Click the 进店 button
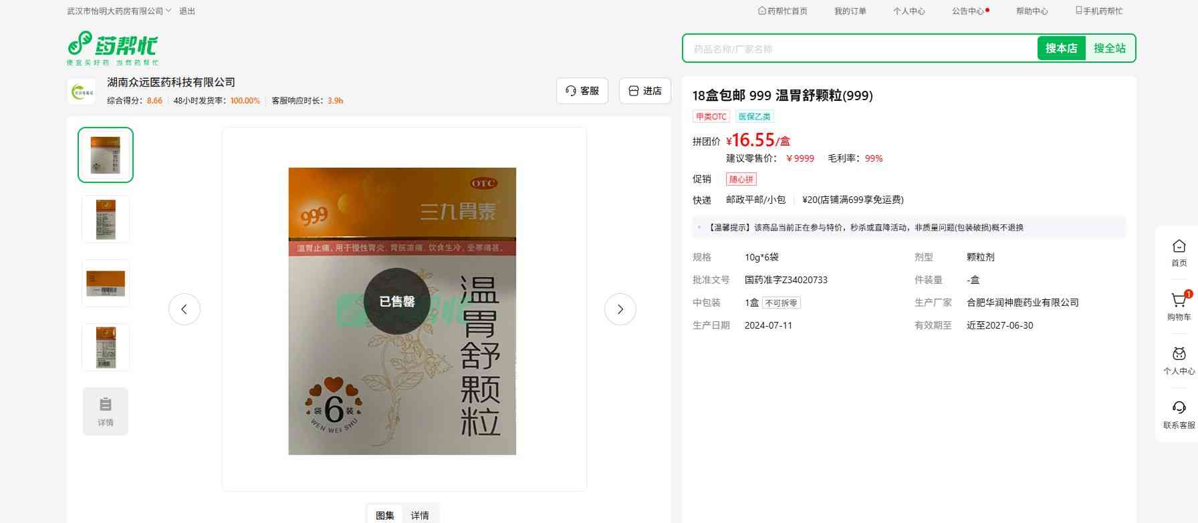1198x523 pixels. pos(644,91)
